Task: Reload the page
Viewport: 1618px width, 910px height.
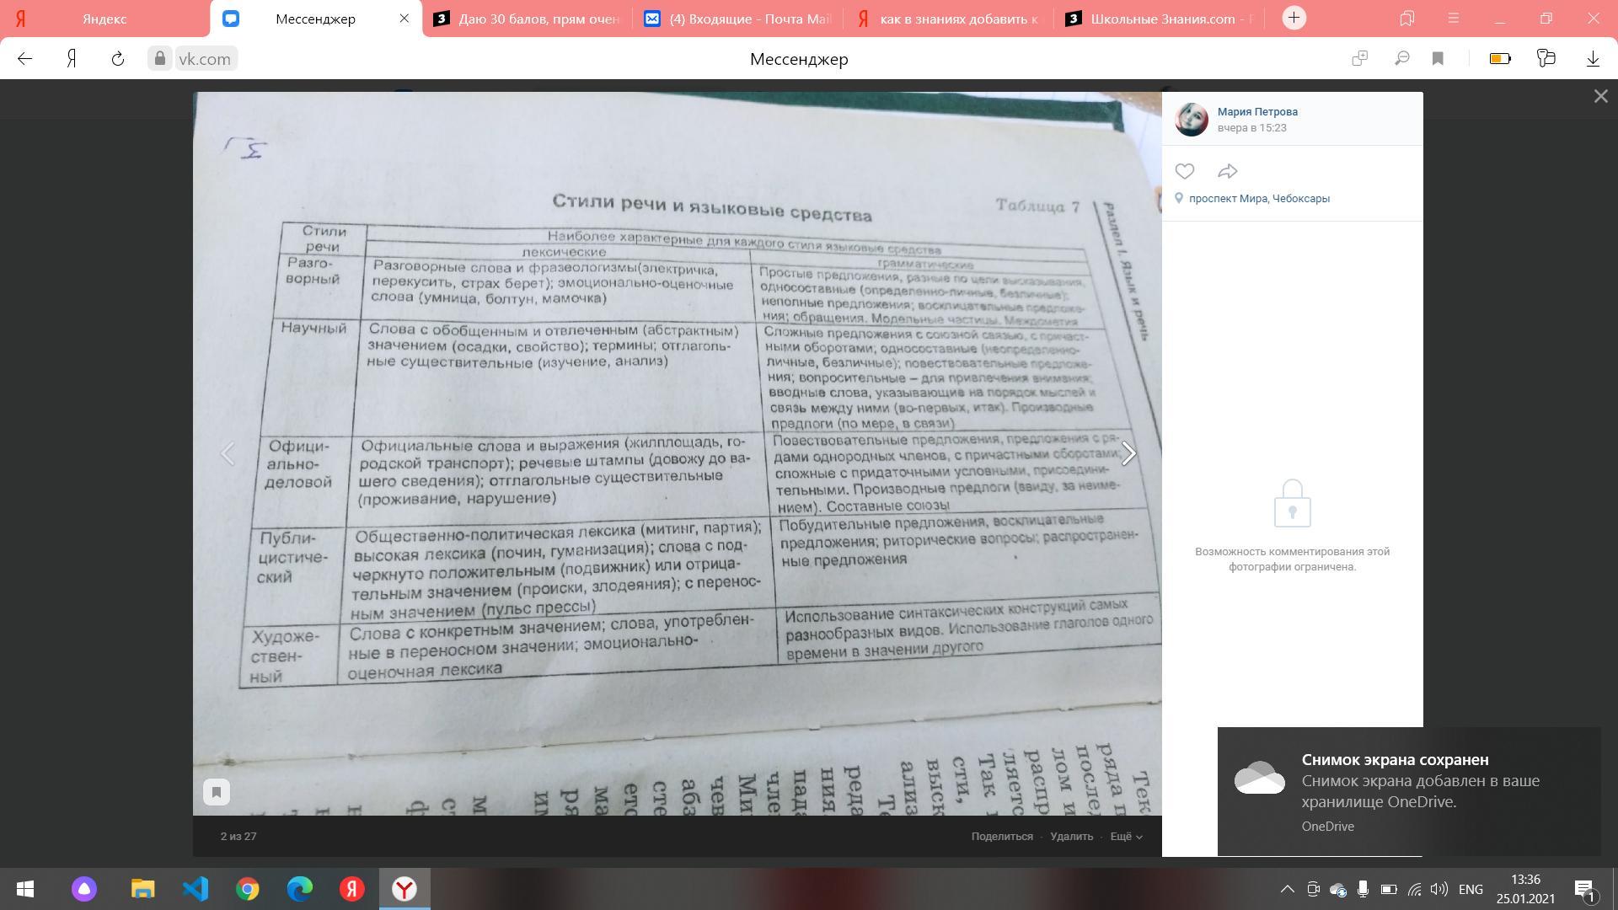Action: tap(118, 59)
